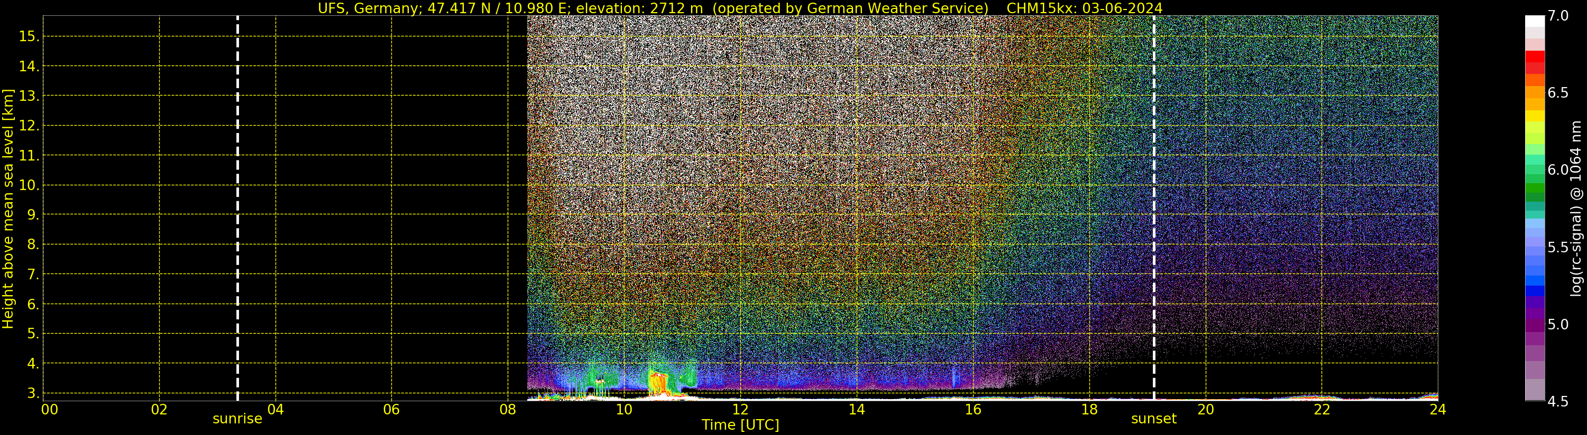The width and height of the screenshot is (1587, 435).
Task: Click the grey segment at colorbar bottom
Action: point(1535,390)
